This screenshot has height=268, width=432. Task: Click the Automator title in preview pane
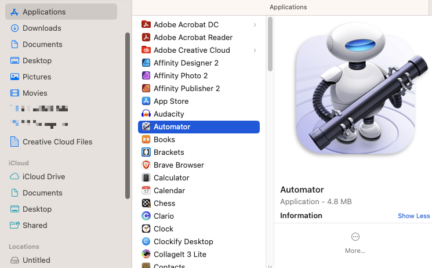click(x=302, y=190)
